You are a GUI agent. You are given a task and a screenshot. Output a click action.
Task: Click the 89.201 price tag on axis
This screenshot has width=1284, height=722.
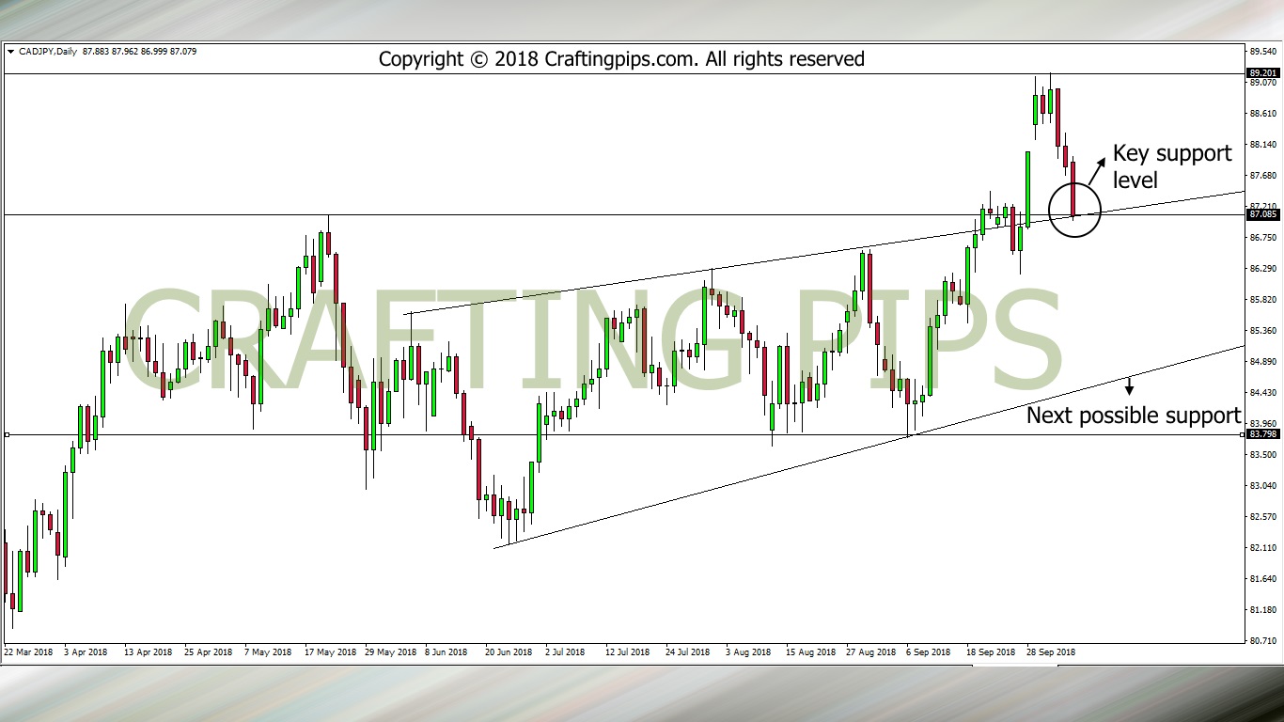coord(1261,73)
